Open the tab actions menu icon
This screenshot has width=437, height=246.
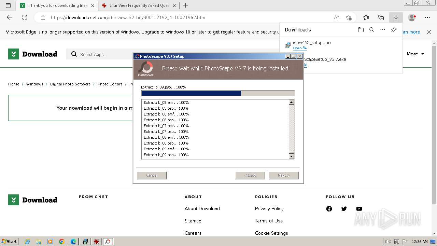[x=8, y=5]
